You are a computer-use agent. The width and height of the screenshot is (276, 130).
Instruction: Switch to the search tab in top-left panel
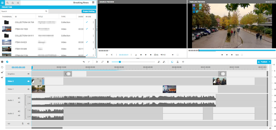(x=8, y=2)
